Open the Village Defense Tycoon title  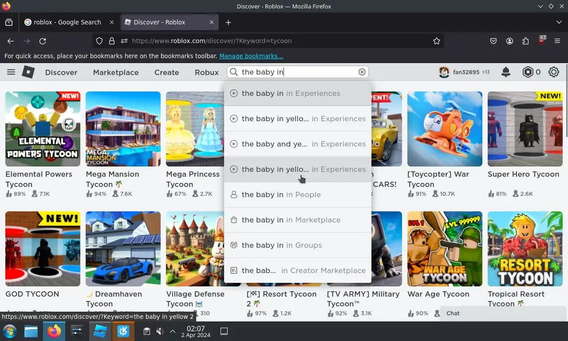pyautogui.click(x=195, y=299)
